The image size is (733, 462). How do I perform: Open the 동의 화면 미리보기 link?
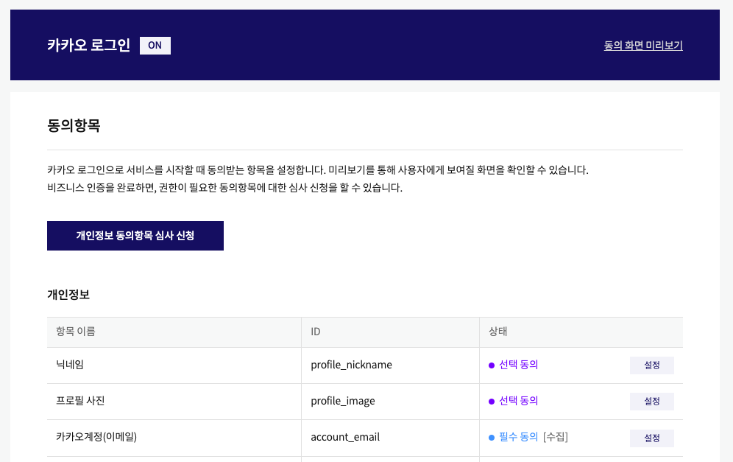pos(643,46)
